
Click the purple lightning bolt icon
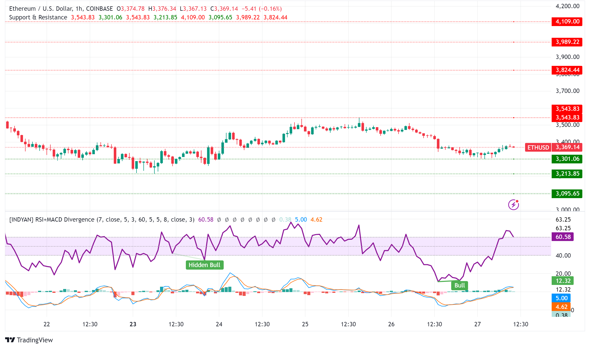click(x=513, y=205)
